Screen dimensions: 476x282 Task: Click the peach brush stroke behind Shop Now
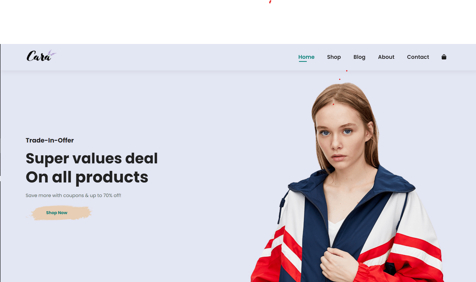coord(59,213)
